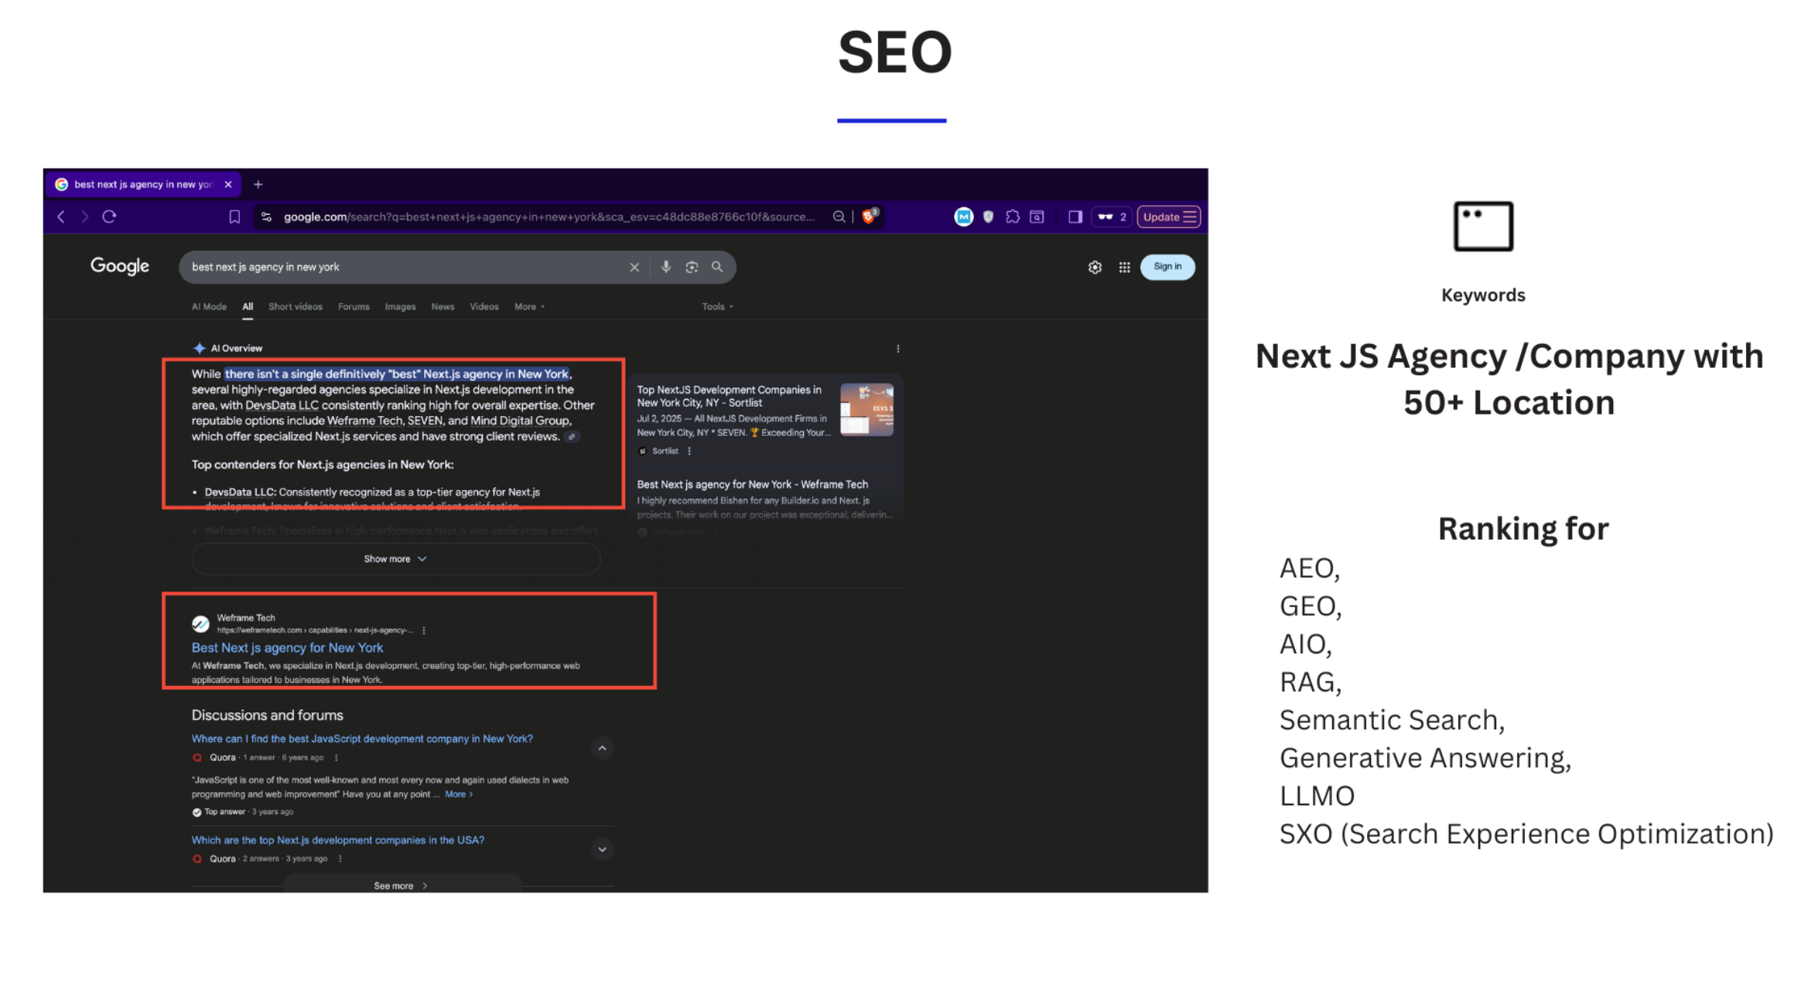Click More link in Quora snippet
The height and width of the screenshot is (993, 1801).
pos(458,794)
